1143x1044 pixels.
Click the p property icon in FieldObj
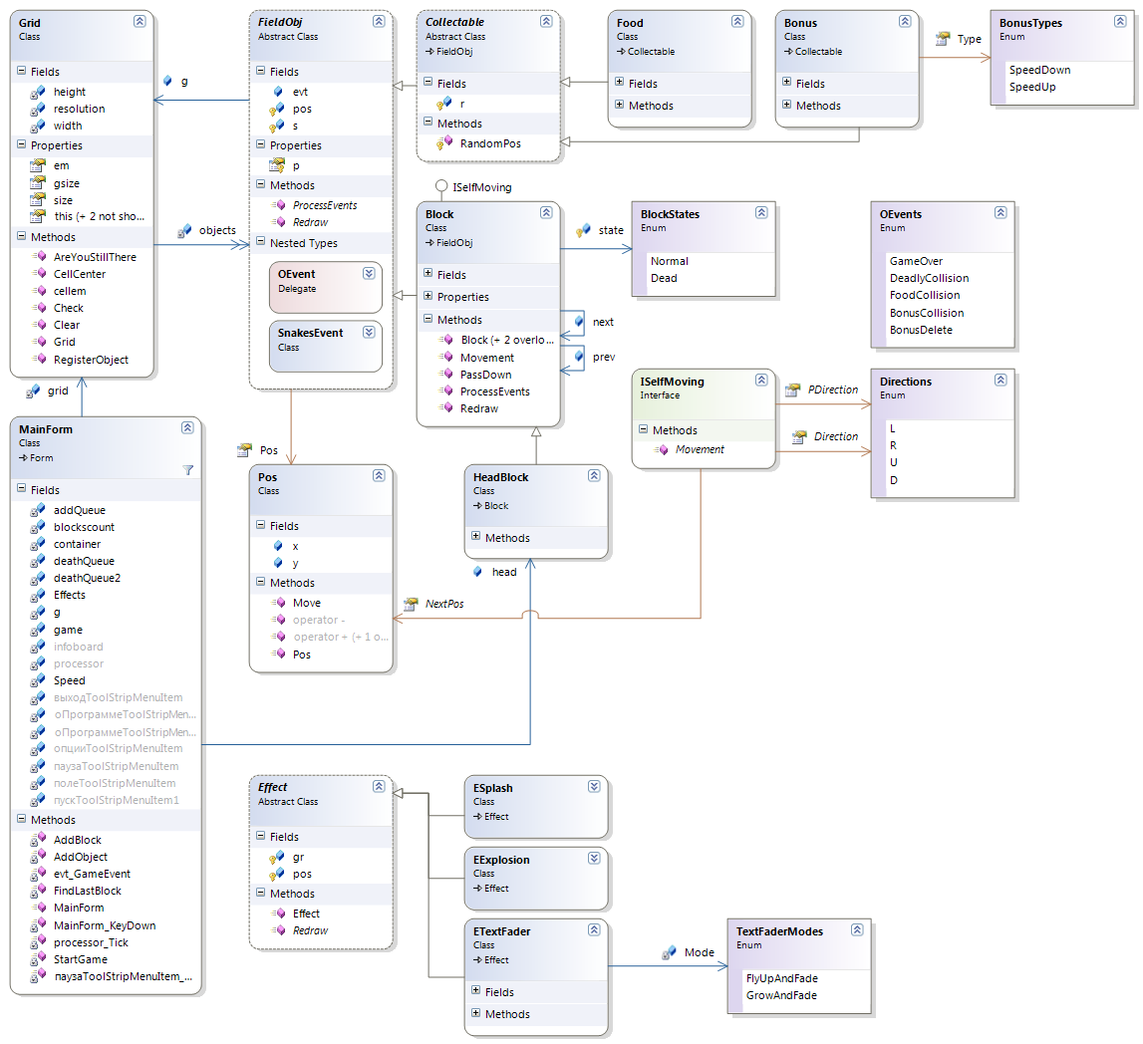pyautogui.click(x=277, y=165)
